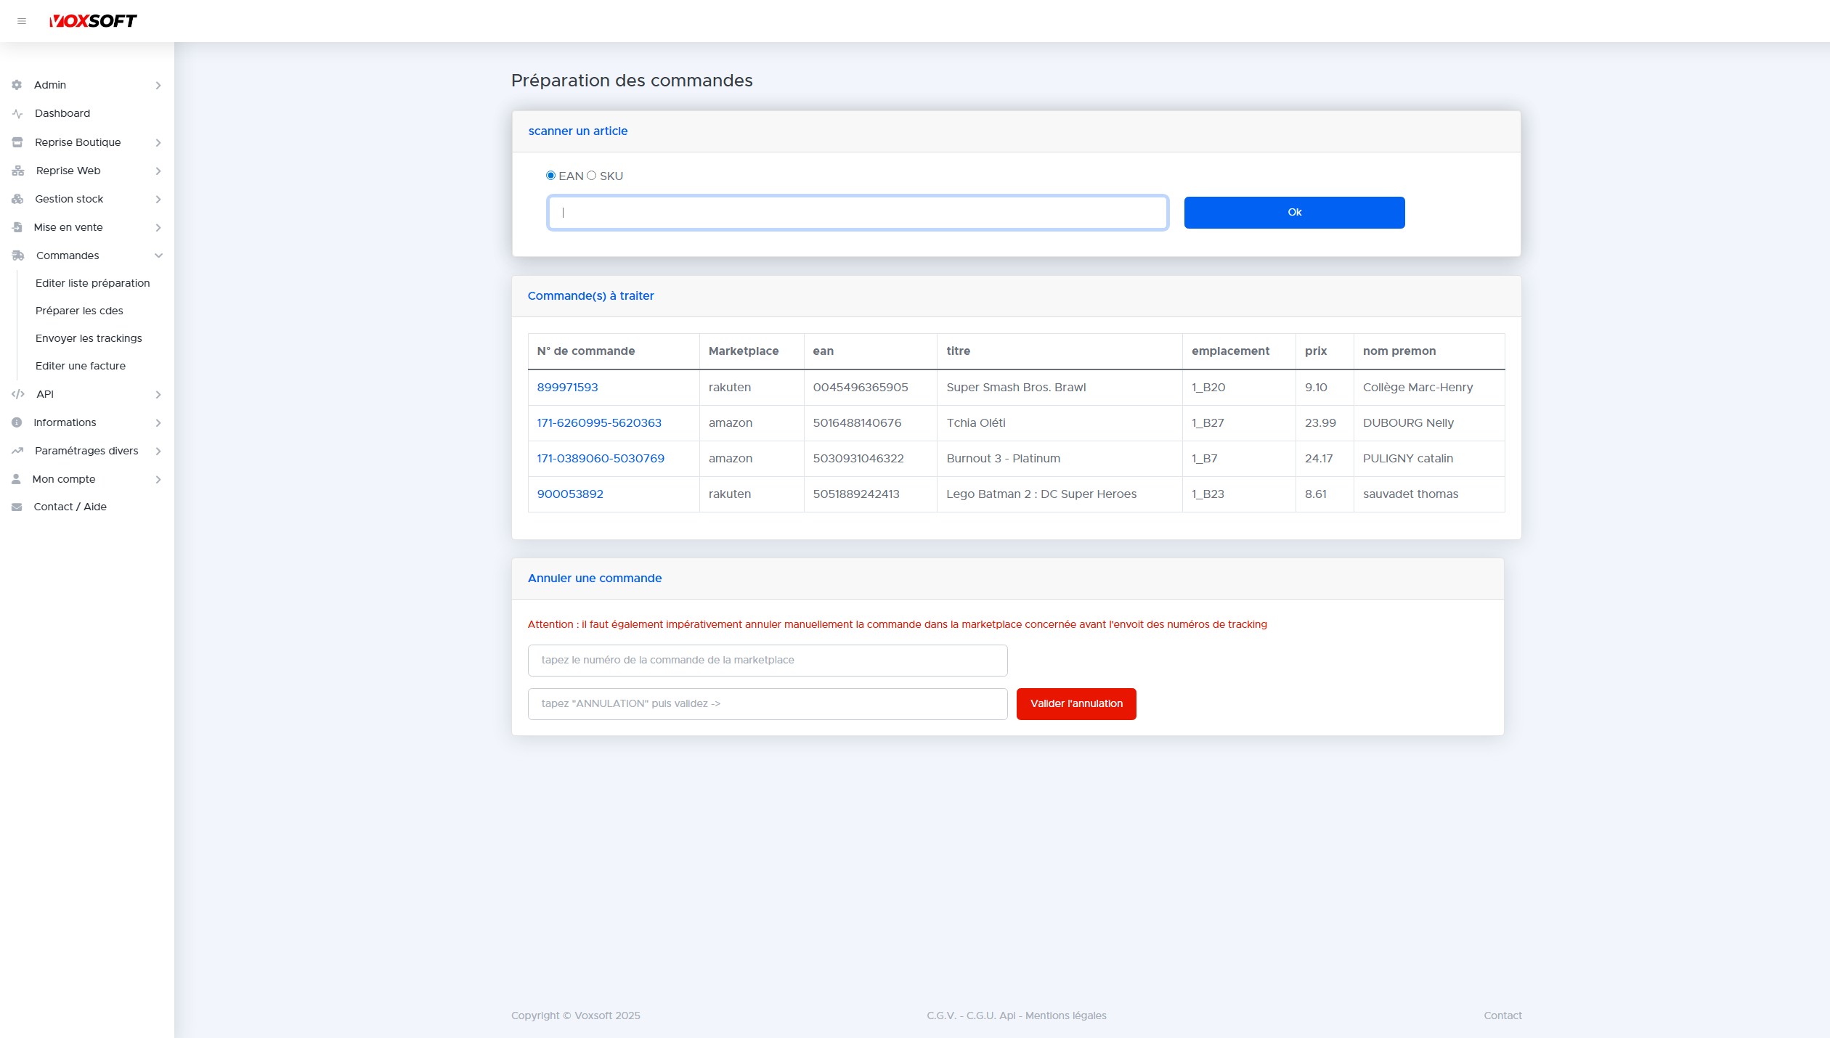Select the Mise en vente icon
The width and height of the screenshot is (1830, 1038).
click(x=17, y=227)
